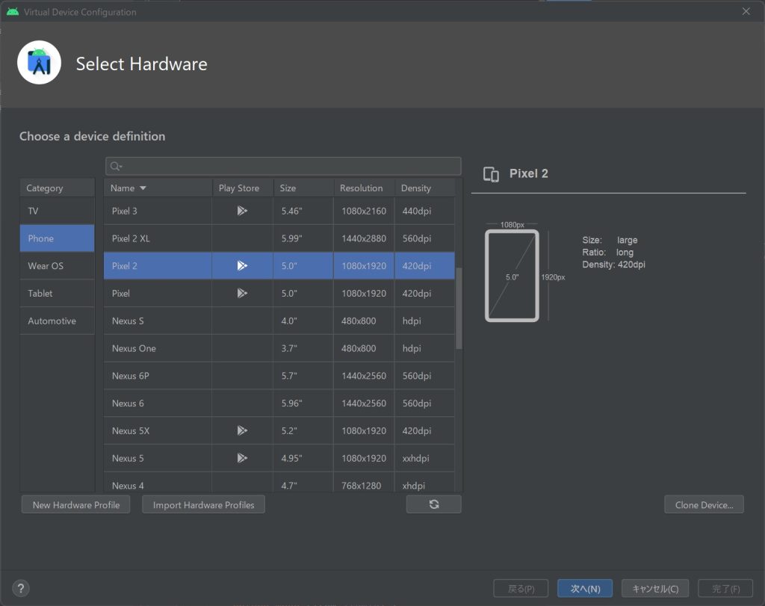The width and height of the screenshot is (765, 606).
Task: Select the Wear OS category
Action: [57, 266]
